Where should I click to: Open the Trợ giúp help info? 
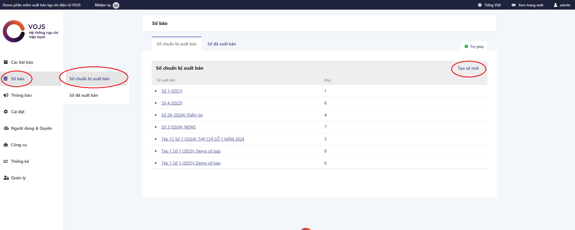(474, 47)
